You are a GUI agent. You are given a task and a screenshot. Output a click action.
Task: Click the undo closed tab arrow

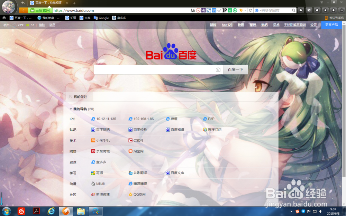point(23,3)
